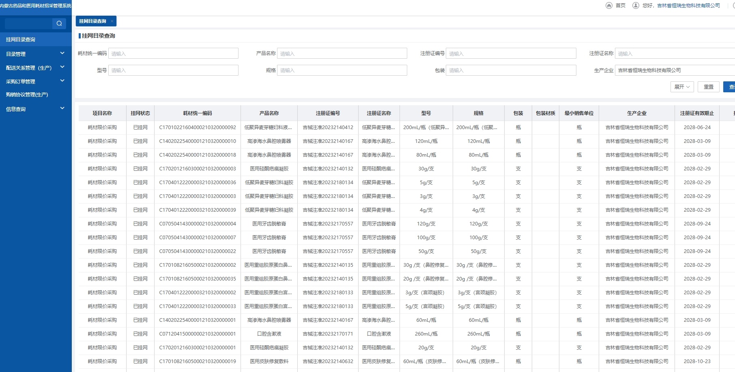Focus the 规格 input field
The image size is (735, 372).
[x=342, y=70]
